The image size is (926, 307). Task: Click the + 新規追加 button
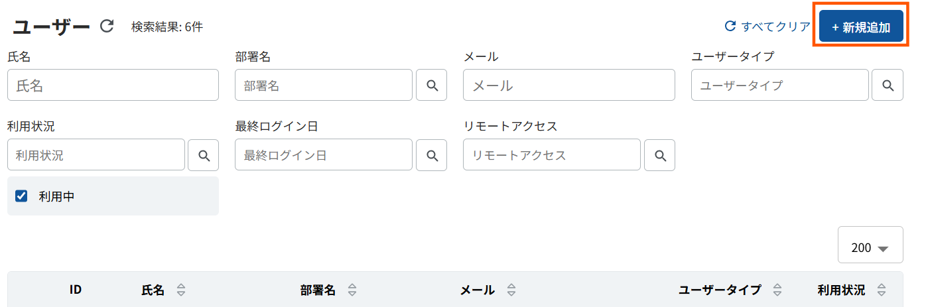861,27
